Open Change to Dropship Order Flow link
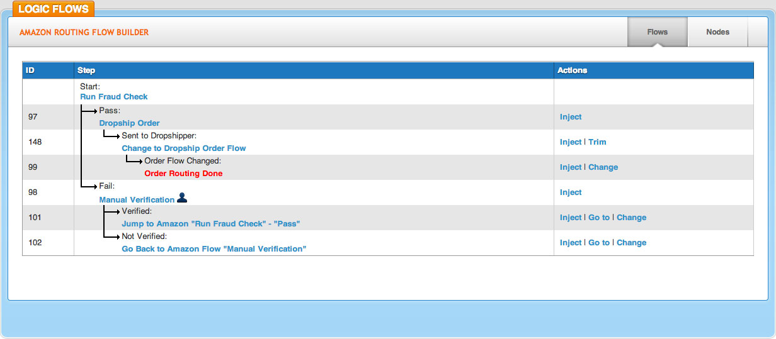The width and height of the screenshot is (776, 339). pyautogui.click(x=184, y=148)
